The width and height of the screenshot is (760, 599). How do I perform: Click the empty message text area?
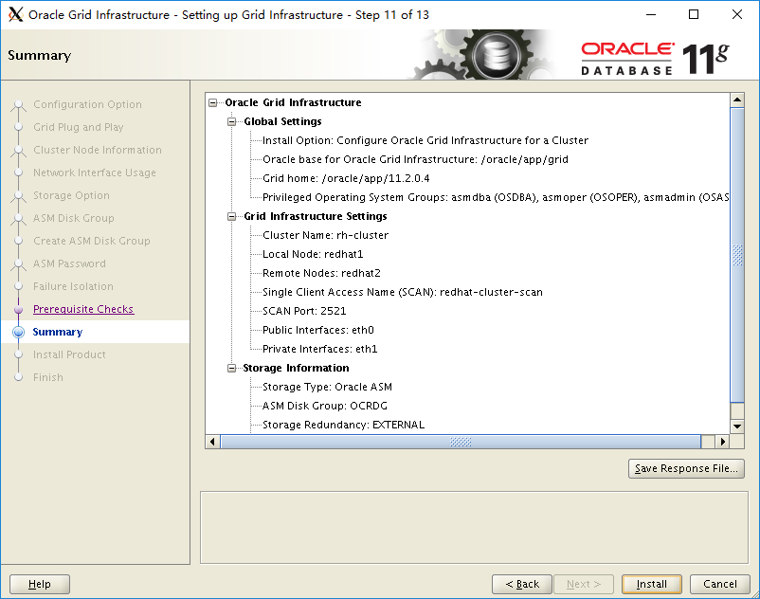[474, 528]
